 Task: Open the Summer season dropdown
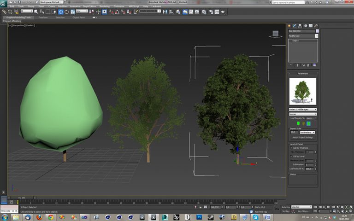(x=303, y=114)
